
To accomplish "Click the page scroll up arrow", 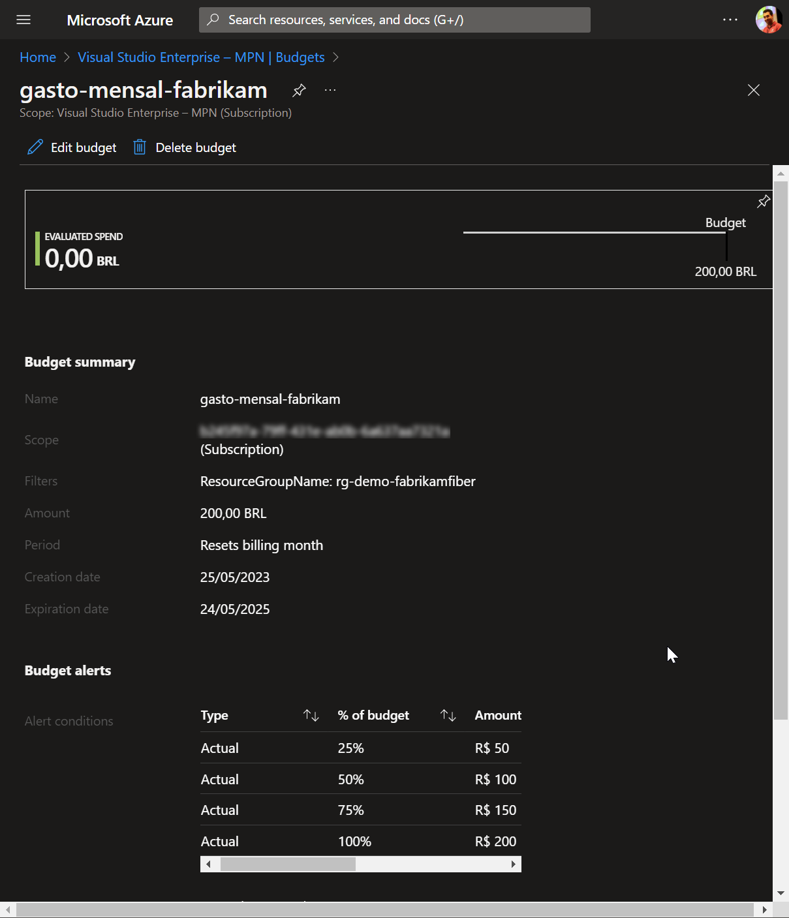I will point(781,173).
